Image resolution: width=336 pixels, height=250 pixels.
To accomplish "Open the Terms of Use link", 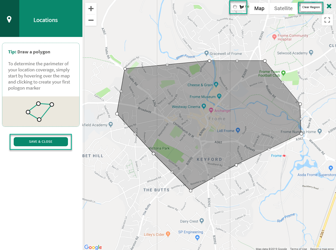I will 298,249.
